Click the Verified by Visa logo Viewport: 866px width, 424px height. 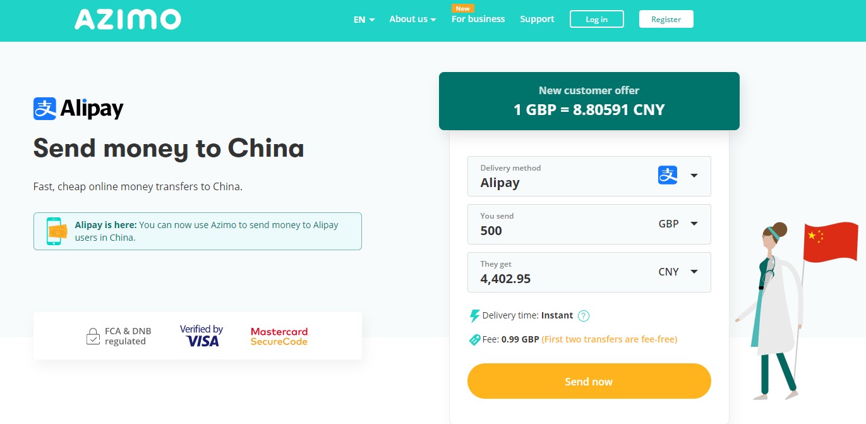[x=201, y=335]
